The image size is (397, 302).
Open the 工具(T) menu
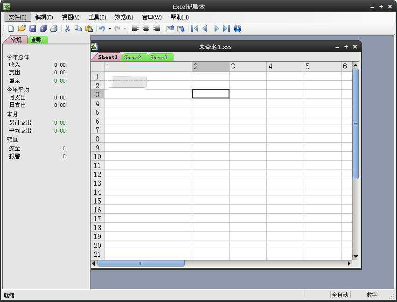coord(97,17)
